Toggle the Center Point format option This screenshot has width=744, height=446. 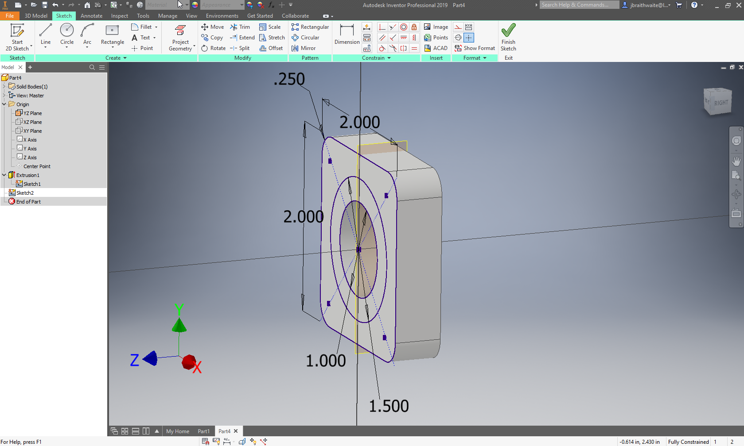(469, 38)
